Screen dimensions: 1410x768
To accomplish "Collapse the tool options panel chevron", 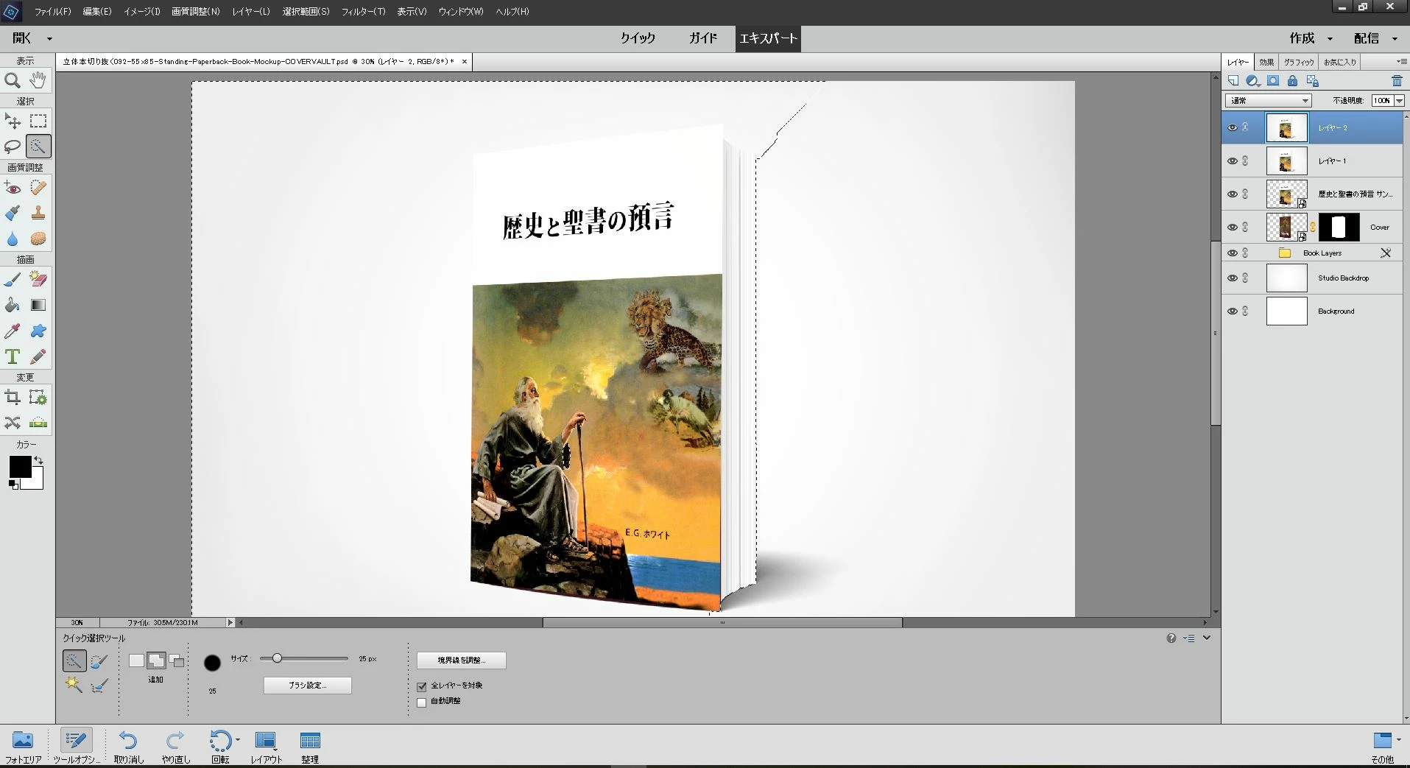I will pos(1207,638).
